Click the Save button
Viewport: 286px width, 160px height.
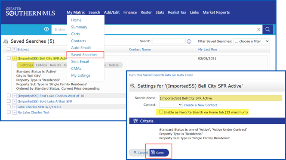[159, 153]
